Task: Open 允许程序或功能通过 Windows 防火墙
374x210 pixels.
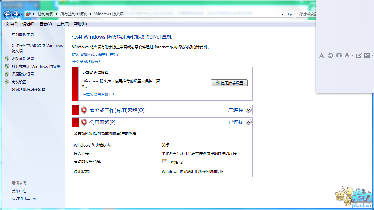Action: pyautogui.click(x=37, y=48)
